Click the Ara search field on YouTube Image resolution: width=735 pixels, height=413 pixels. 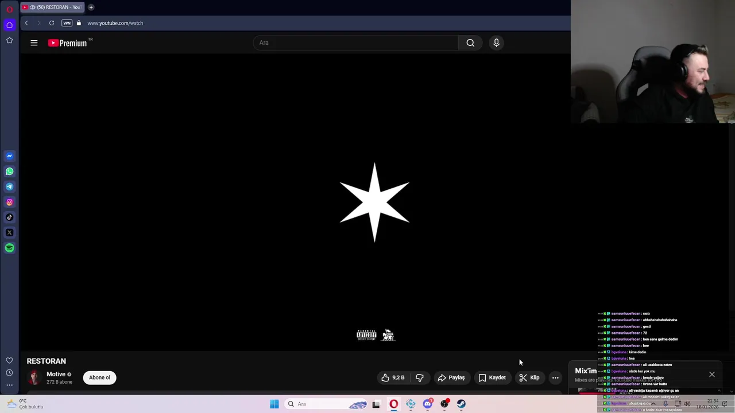click(356, 42)
